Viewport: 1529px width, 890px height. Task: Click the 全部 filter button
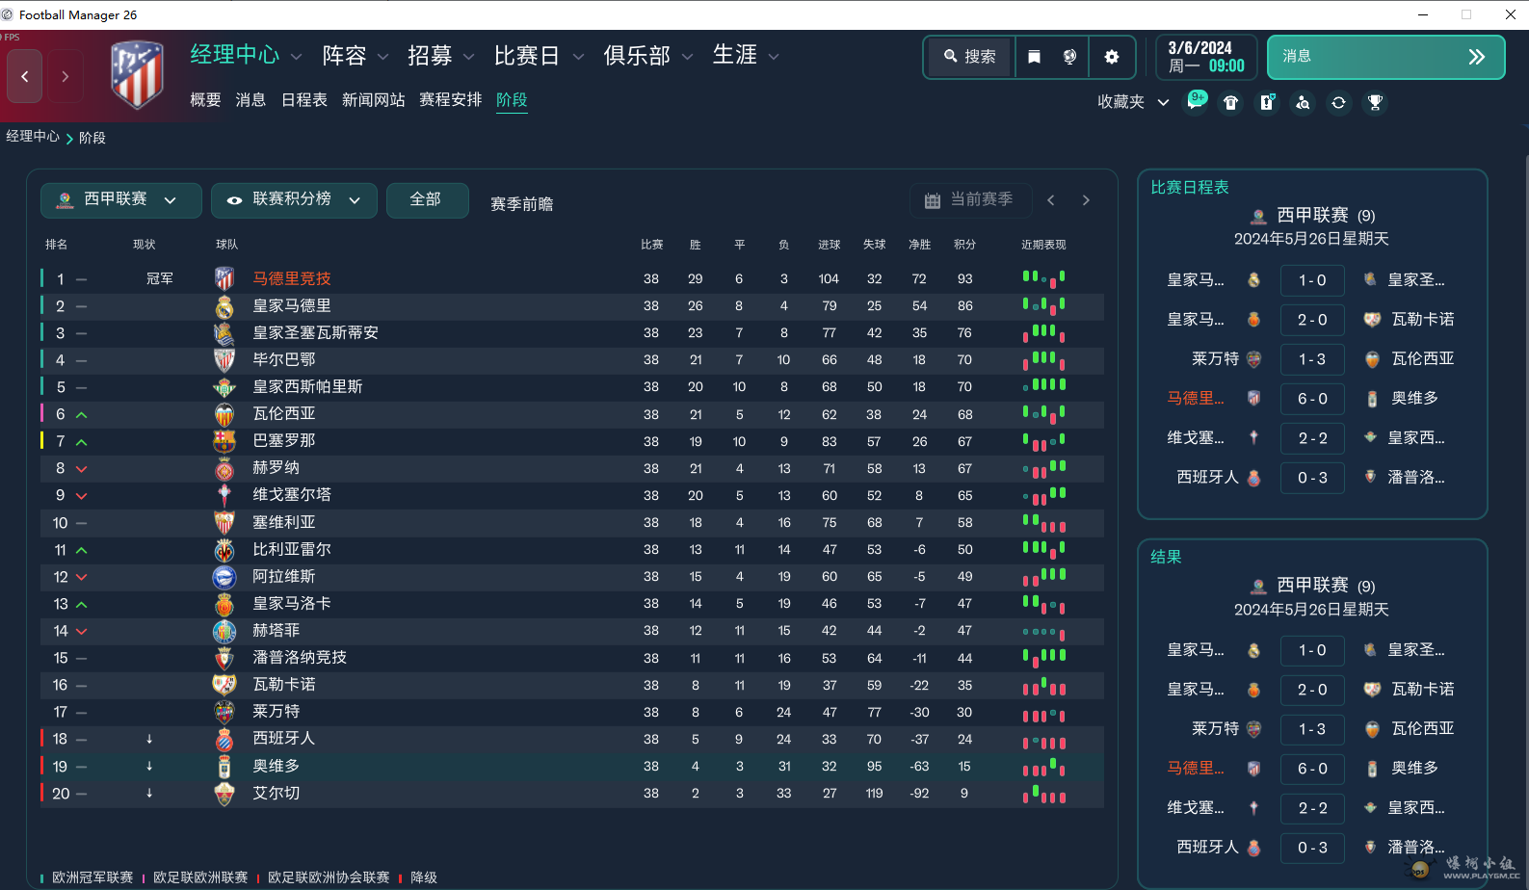coord(427,200)
